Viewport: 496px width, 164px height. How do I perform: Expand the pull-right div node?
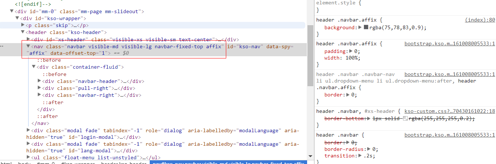40,88
